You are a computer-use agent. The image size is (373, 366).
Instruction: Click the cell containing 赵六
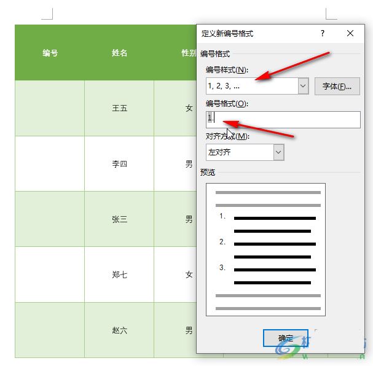point(120,330)
